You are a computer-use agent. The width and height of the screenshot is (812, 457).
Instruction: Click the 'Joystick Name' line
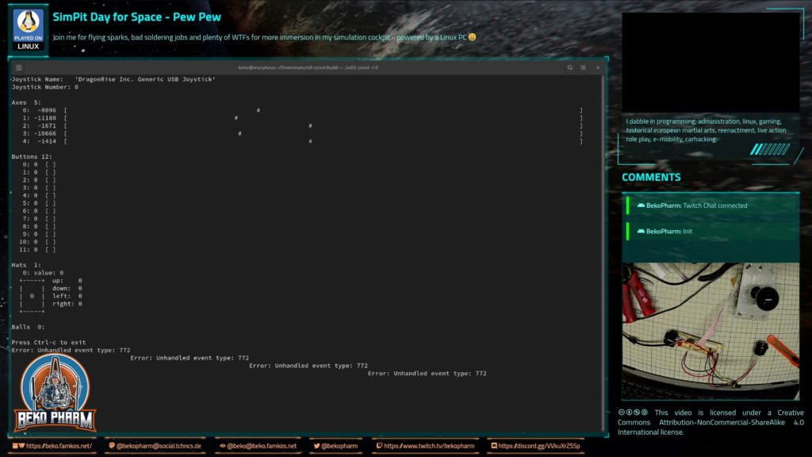(113, 79)
